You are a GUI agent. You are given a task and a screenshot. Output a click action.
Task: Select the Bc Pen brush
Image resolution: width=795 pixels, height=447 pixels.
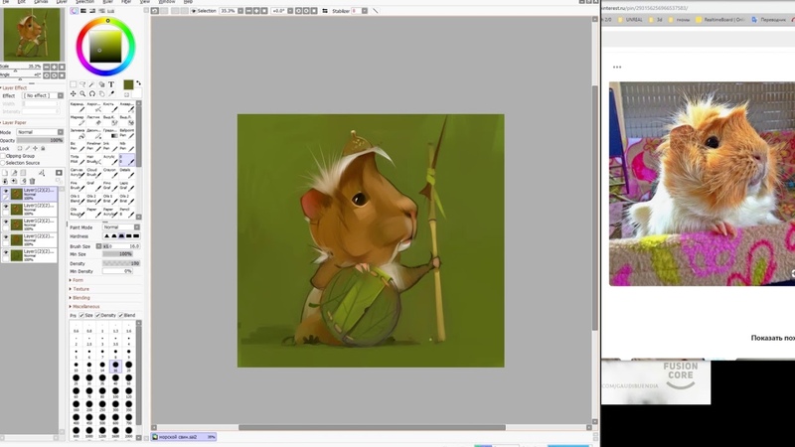[x=77, y=146]
